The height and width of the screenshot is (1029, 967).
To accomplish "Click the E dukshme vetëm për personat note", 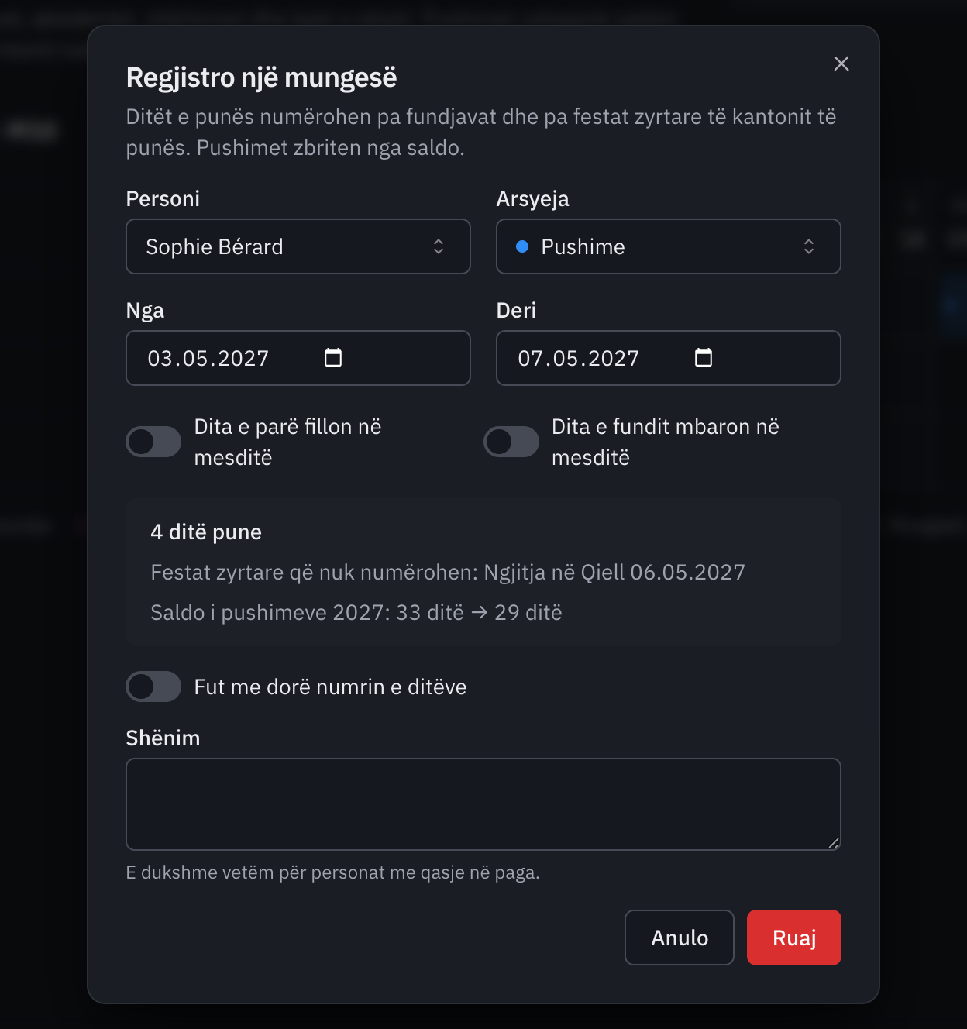I will [333, 872].
